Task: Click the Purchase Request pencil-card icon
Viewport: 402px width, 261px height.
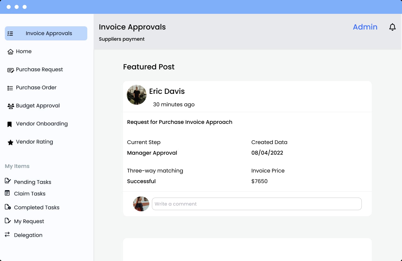Action: (x=10, y=70)
